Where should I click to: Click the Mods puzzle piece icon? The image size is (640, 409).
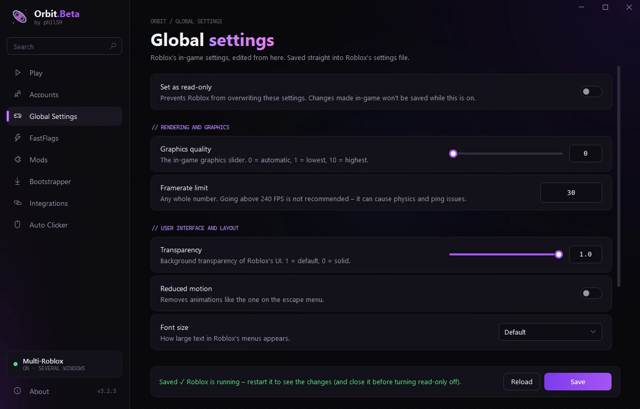point(18,160)
